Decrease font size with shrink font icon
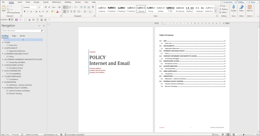This screenshot has height=136, width=260. (49, 7)
